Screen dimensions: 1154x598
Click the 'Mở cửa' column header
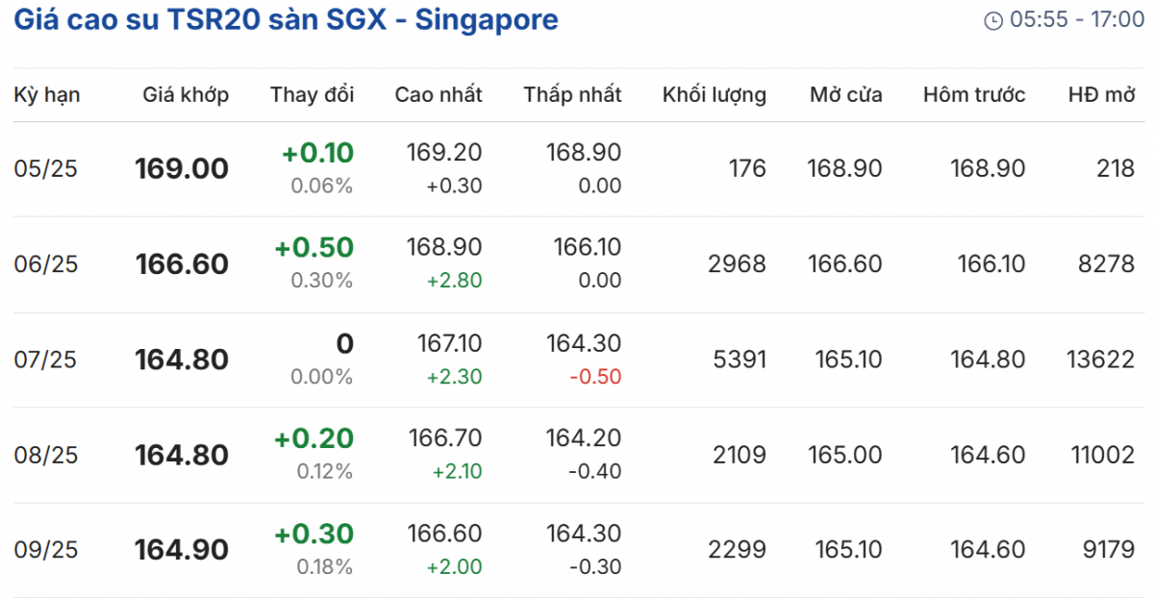pos(845,94)
